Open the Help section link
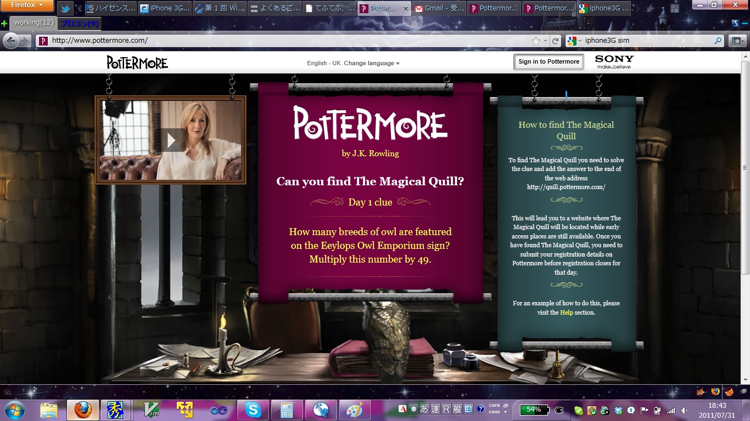The height and width of the screenshot is (421, 750). 566,312
